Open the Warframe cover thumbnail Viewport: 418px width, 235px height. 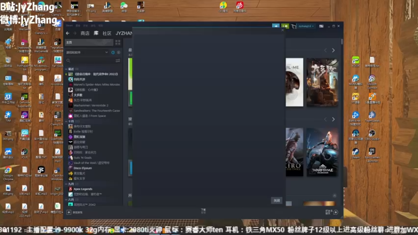point(322,152)
